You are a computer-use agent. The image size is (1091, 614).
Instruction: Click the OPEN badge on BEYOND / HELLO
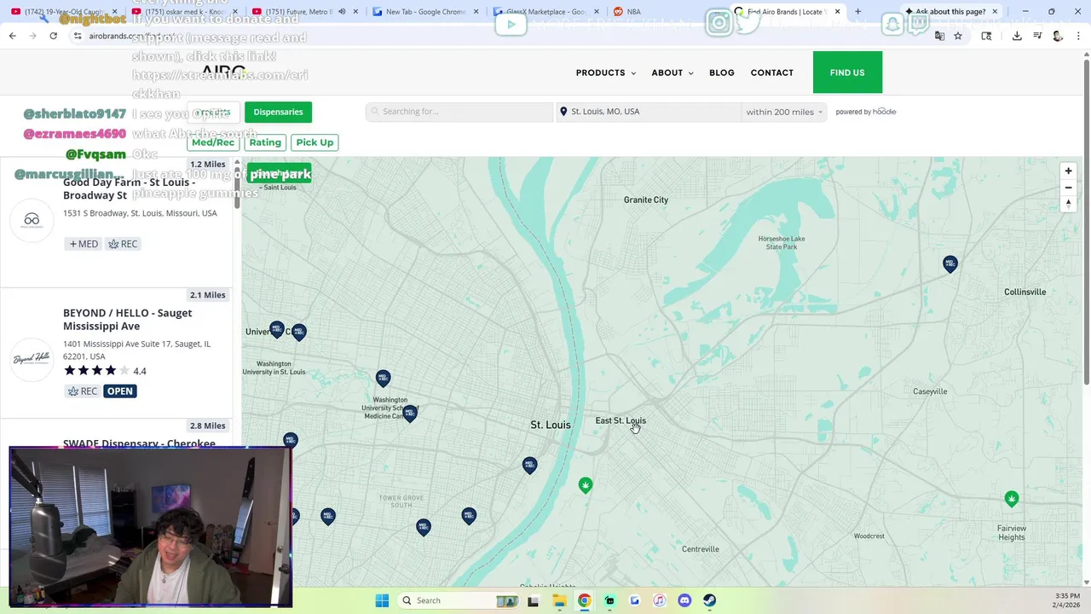tap(120, 391)
